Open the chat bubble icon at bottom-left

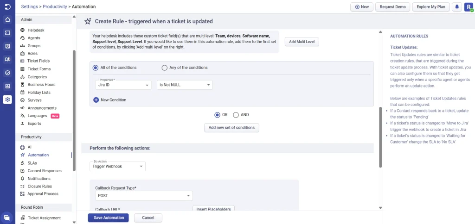point(6,218)
